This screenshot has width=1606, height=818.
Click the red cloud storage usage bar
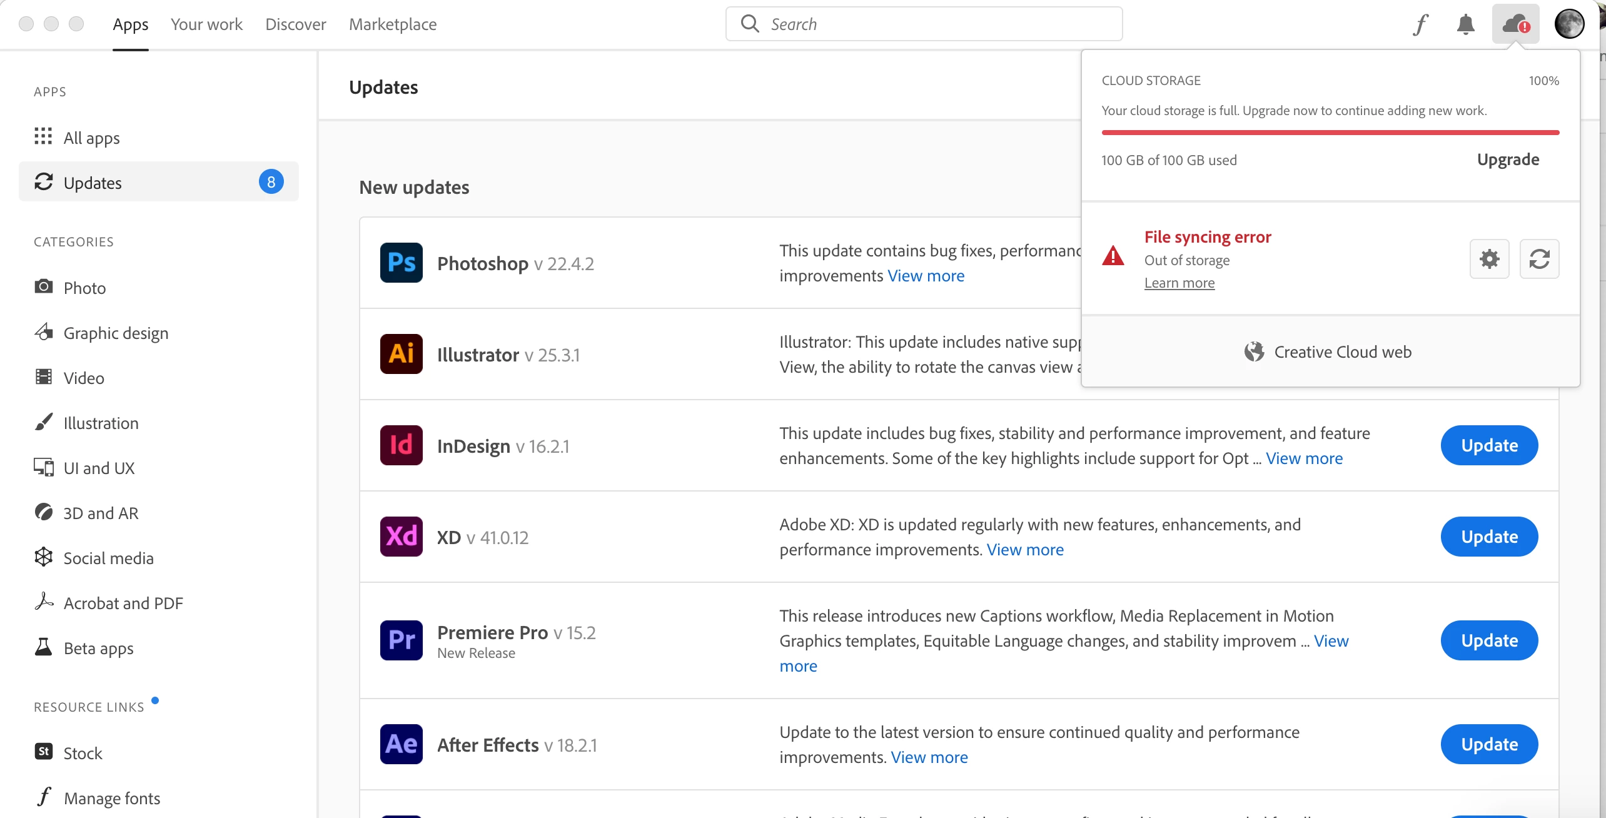pyautogui.click(x=1330, y=133)
